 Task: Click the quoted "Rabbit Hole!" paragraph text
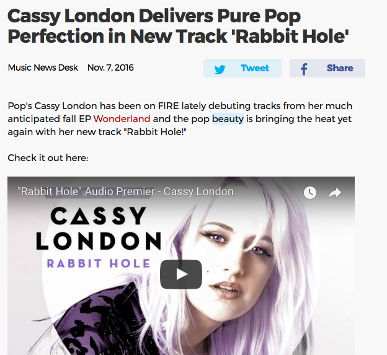(x=155, y=132)
